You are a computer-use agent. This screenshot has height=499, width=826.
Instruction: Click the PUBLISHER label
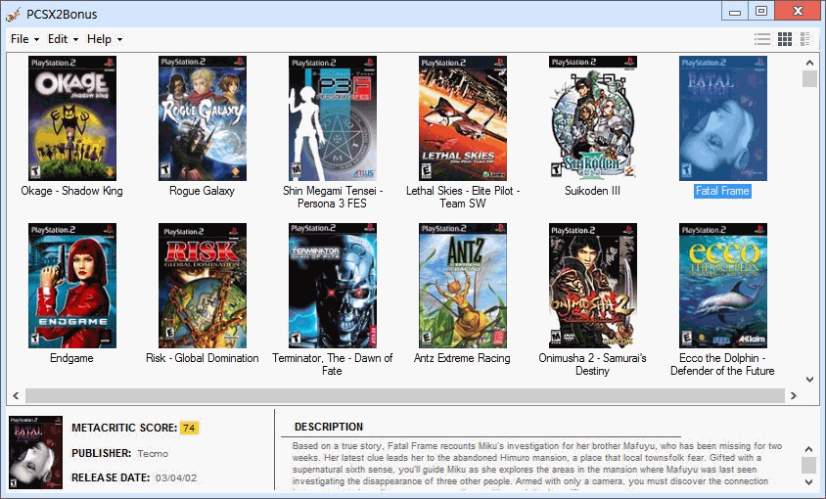[x=101, y=453]
